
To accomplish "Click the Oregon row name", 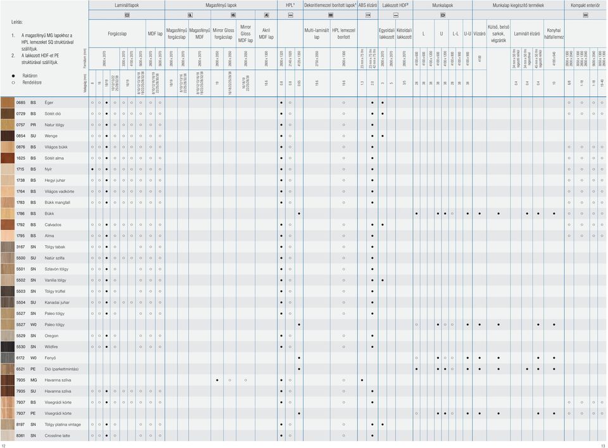I will click(x=51, y=335).
